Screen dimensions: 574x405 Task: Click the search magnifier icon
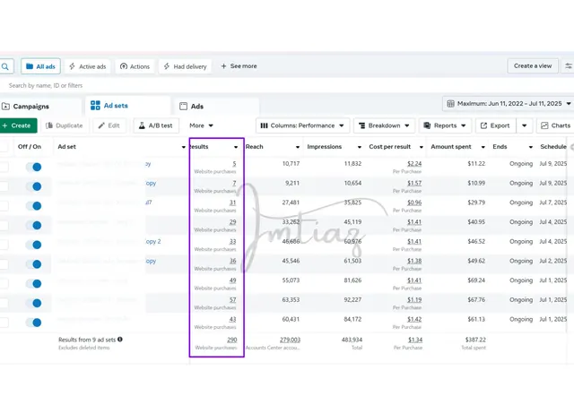5,66
